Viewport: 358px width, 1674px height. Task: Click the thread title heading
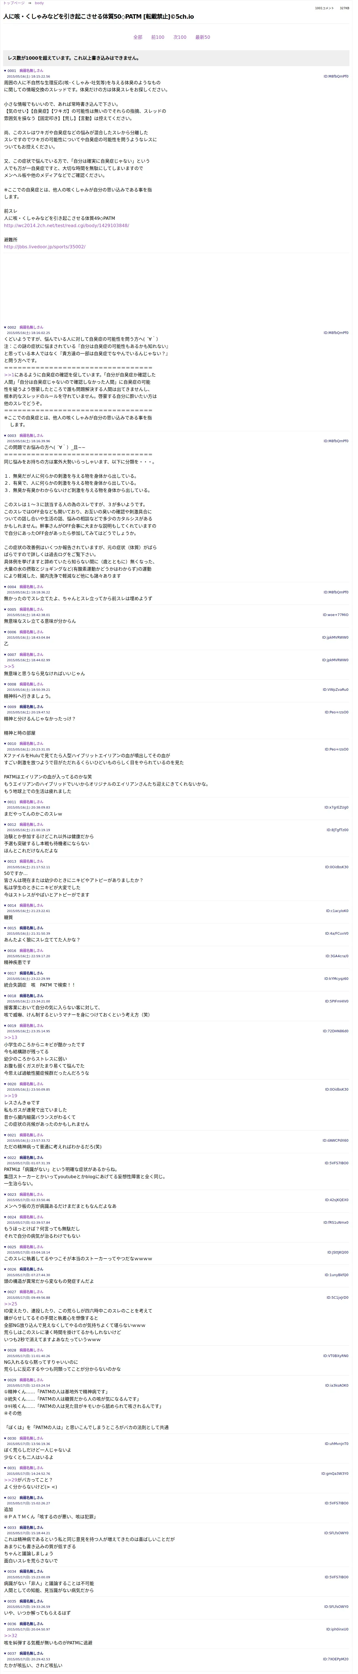(99, 16)
